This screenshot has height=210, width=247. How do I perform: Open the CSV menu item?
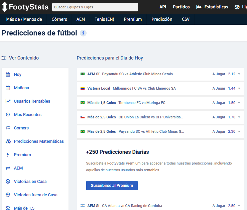point(186,19)
